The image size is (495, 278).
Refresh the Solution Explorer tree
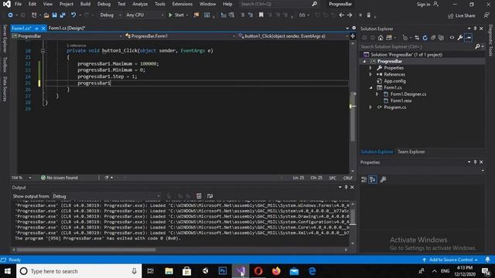click(425, 38)
